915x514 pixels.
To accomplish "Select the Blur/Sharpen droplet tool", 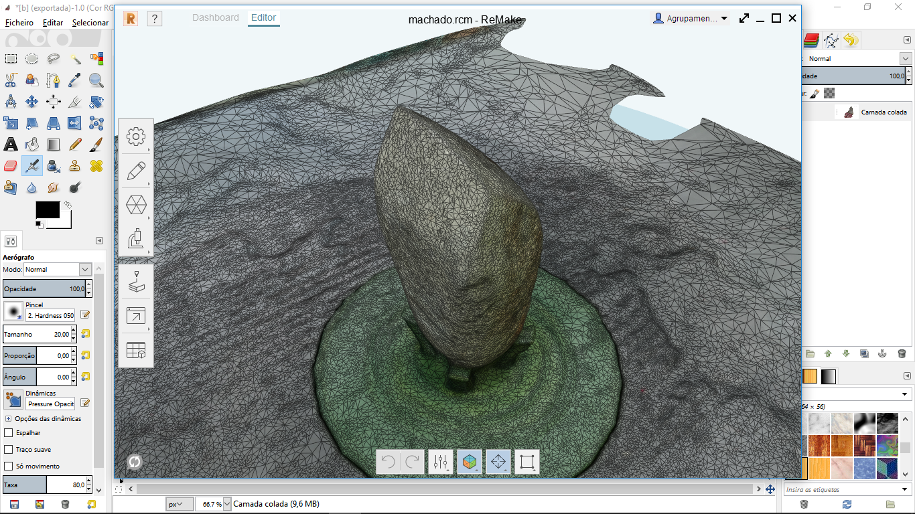I will (31, 187).
